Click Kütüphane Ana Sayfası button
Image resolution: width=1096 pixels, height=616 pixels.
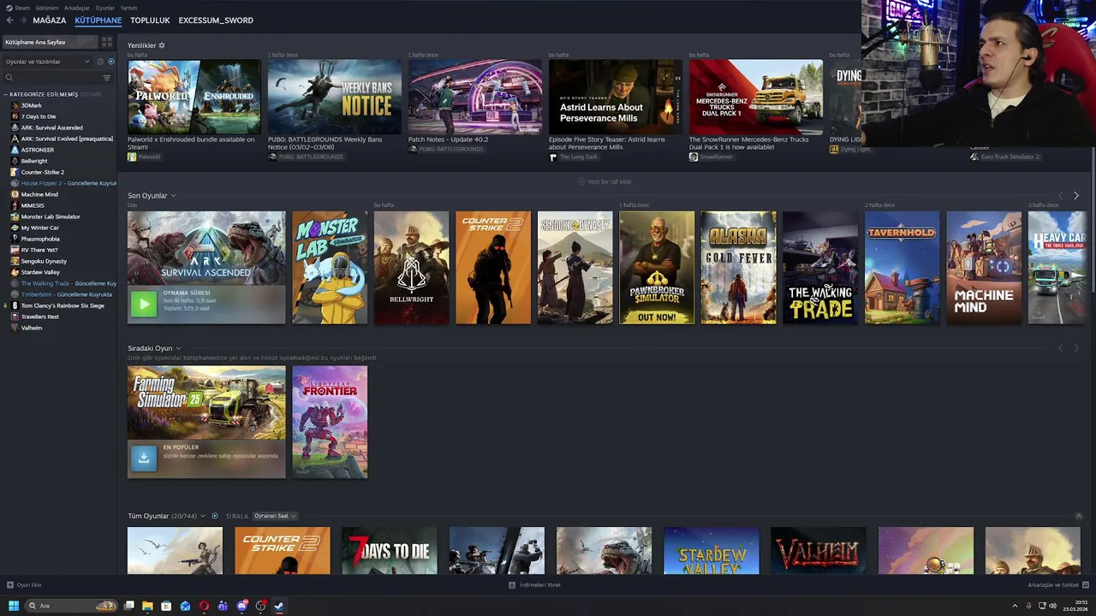click(51, 42)
